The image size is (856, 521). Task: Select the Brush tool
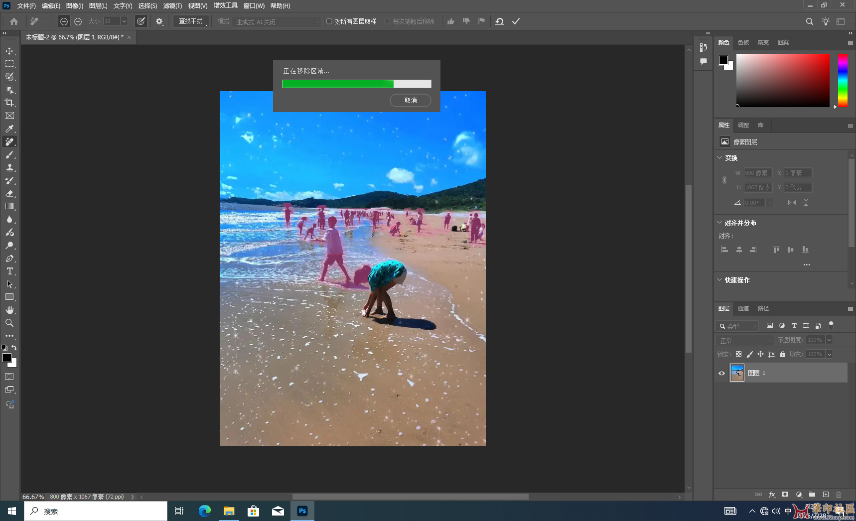[x=9, y=154]
